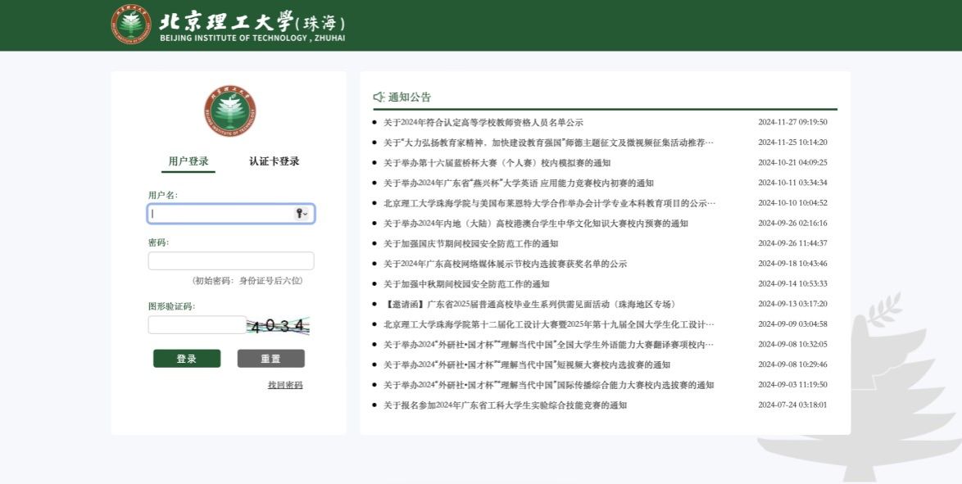
Task: Switch to the 认证卡登录 tab
Action: click(x=275, y=161)
